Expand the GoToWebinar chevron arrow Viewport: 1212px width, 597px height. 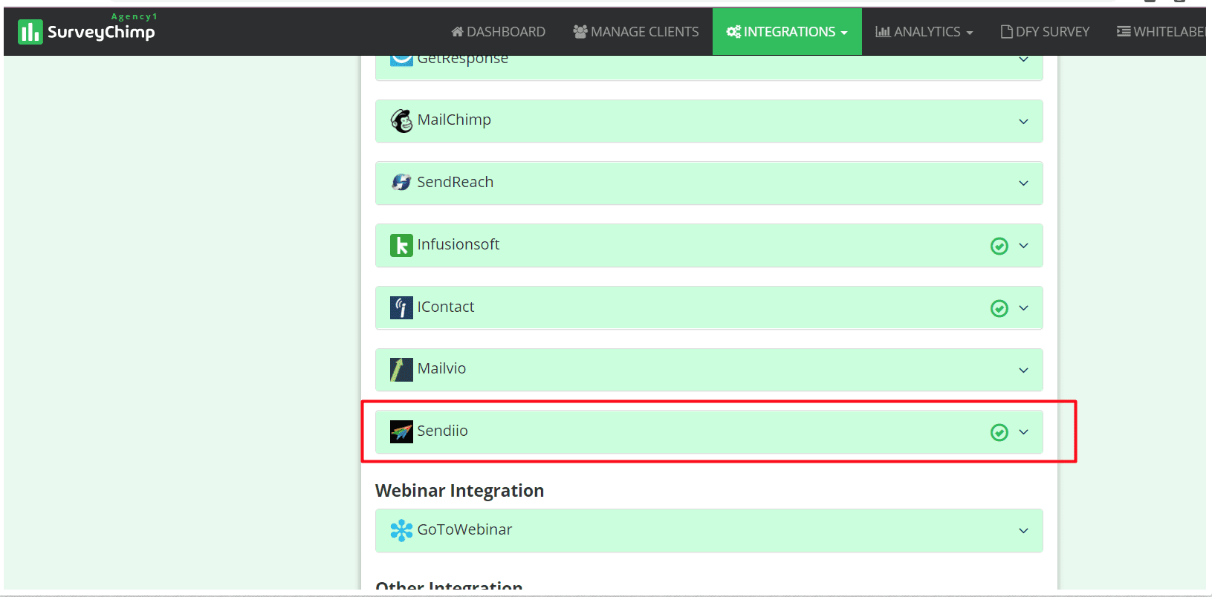pos(1023,531)
